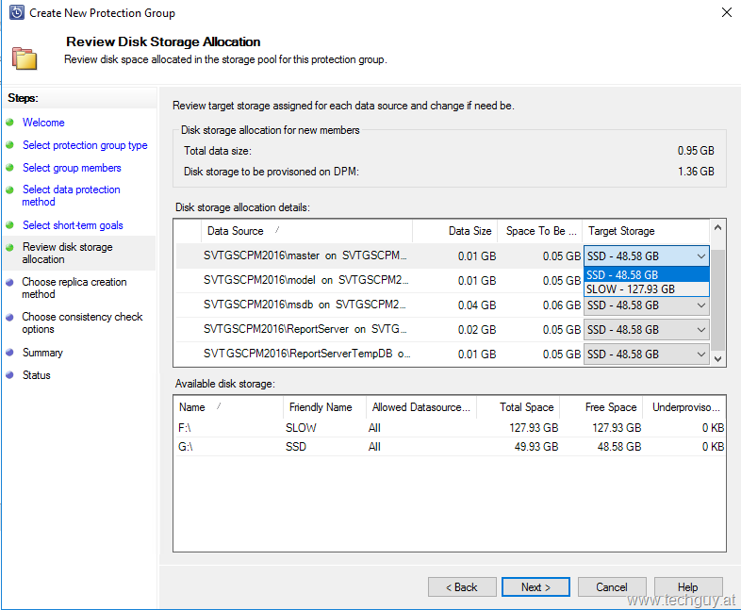This screenshot has width=741, height=610.
Task: Click Target Storage column header
Action: click(x=646, y=231)
